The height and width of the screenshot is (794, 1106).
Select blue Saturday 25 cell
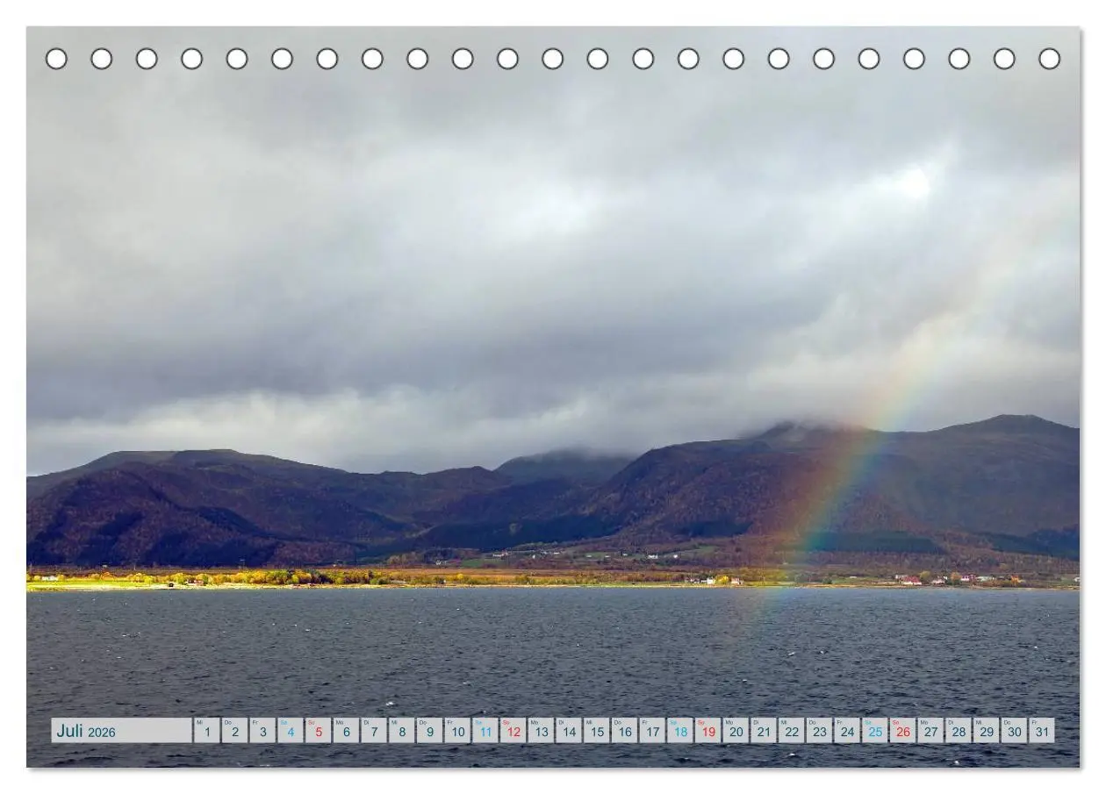point(875,730)
